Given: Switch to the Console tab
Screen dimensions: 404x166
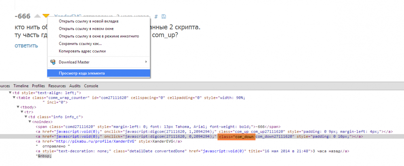Looking at the screenshot, I should pos(91,86).
